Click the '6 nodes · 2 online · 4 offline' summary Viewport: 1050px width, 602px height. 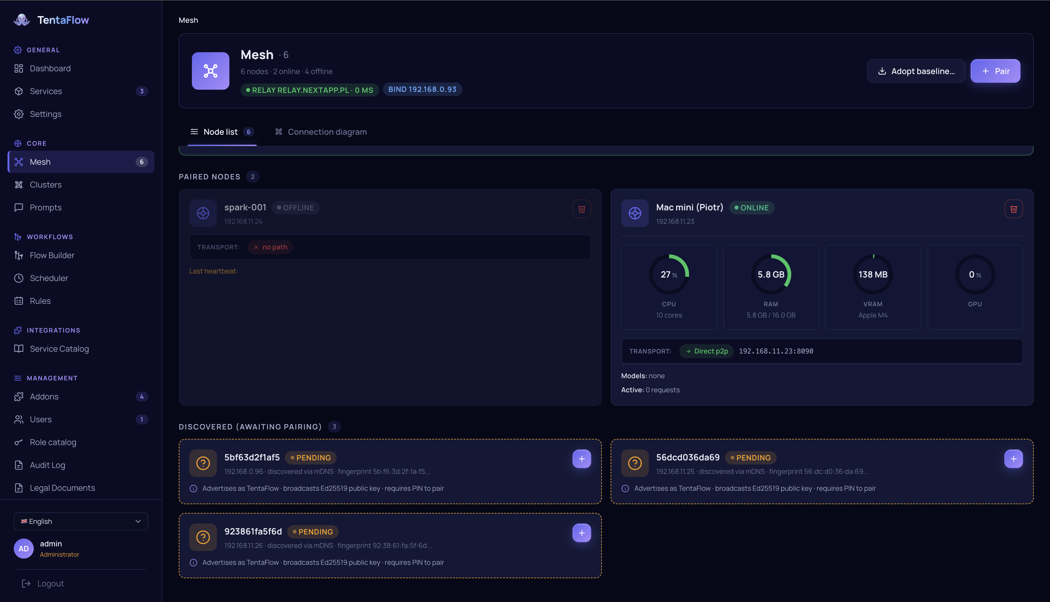coord(287,71)
